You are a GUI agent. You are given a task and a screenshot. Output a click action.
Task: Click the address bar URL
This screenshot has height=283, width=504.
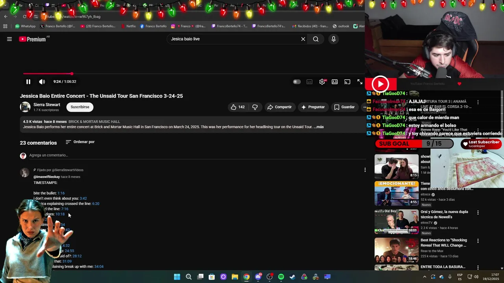74,17
